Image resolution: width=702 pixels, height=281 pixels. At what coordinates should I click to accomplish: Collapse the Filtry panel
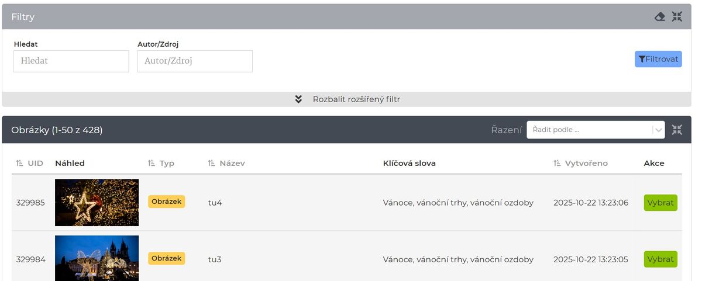point(677,17)
